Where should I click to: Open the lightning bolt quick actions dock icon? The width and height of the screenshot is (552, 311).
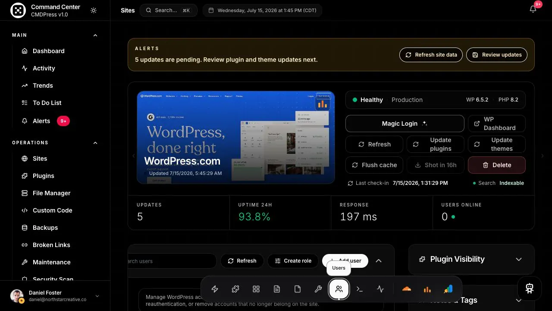coord(215,289)
